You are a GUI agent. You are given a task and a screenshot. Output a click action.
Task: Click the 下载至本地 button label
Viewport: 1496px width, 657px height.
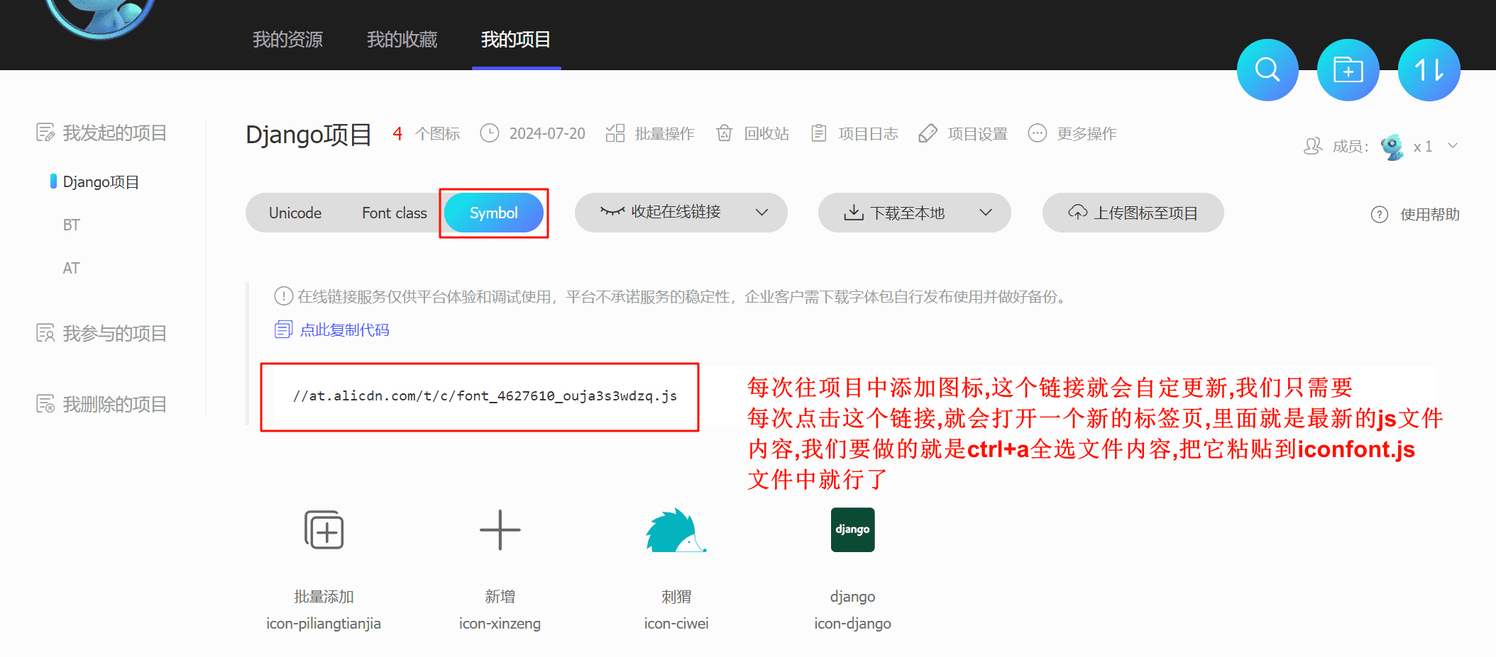pyautogui.click(x=907, y=213)
